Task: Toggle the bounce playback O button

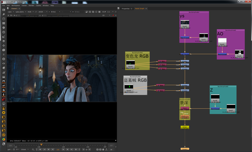Action: coord(79,149)
